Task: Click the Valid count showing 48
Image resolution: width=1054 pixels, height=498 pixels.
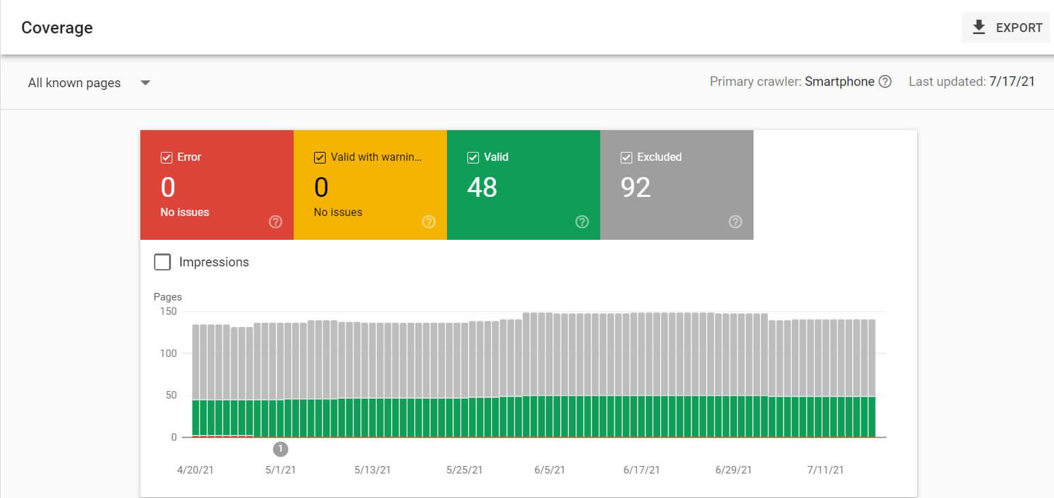Action: coord(483,188)
